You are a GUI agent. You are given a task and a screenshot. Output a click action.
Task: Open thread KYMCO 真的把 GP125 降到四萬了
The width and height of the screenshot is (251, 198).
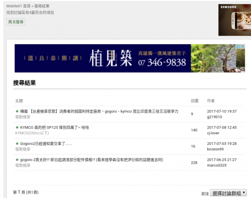point(54,127)
